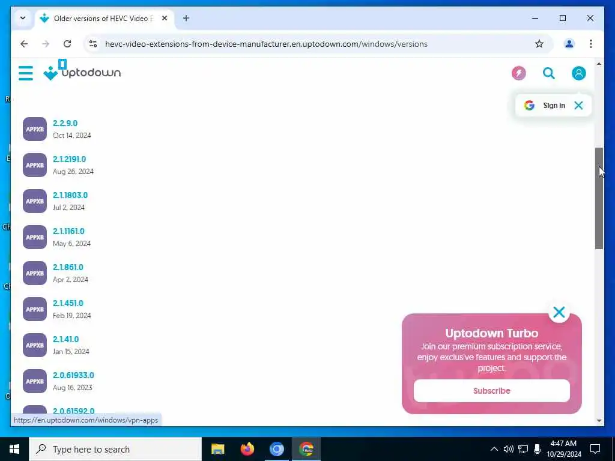Open version 2.1.1803.0 link
The image size is (615, 461).
(70, 195)
